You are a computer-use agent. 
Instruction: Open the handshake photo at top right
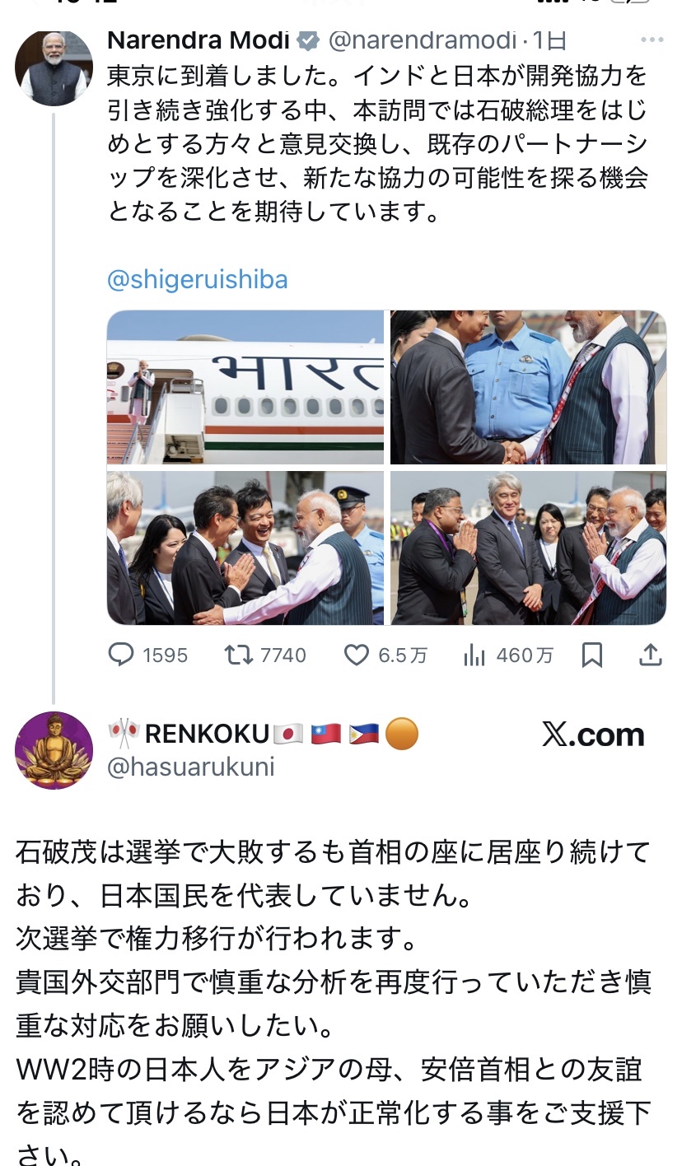click(x=528, y=387)
